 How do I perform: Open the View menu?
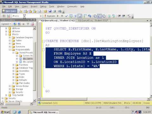point(17,7)
